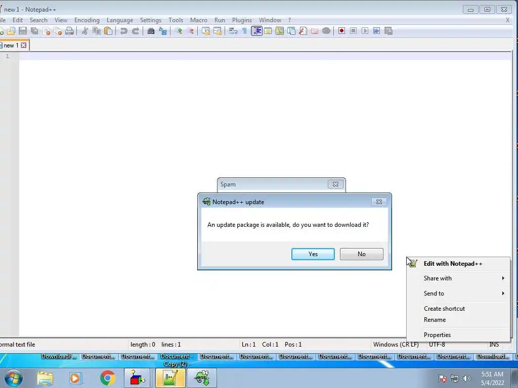
Task: Toggle Word Wrap toolbar icon
Action: [233, 31]
